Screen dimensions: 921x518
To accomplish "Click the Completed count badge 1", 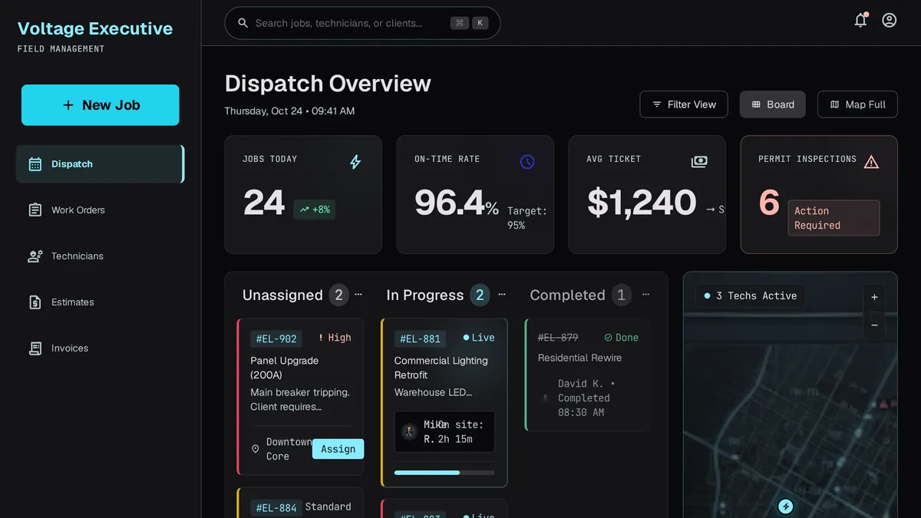I will pos(621,295).
